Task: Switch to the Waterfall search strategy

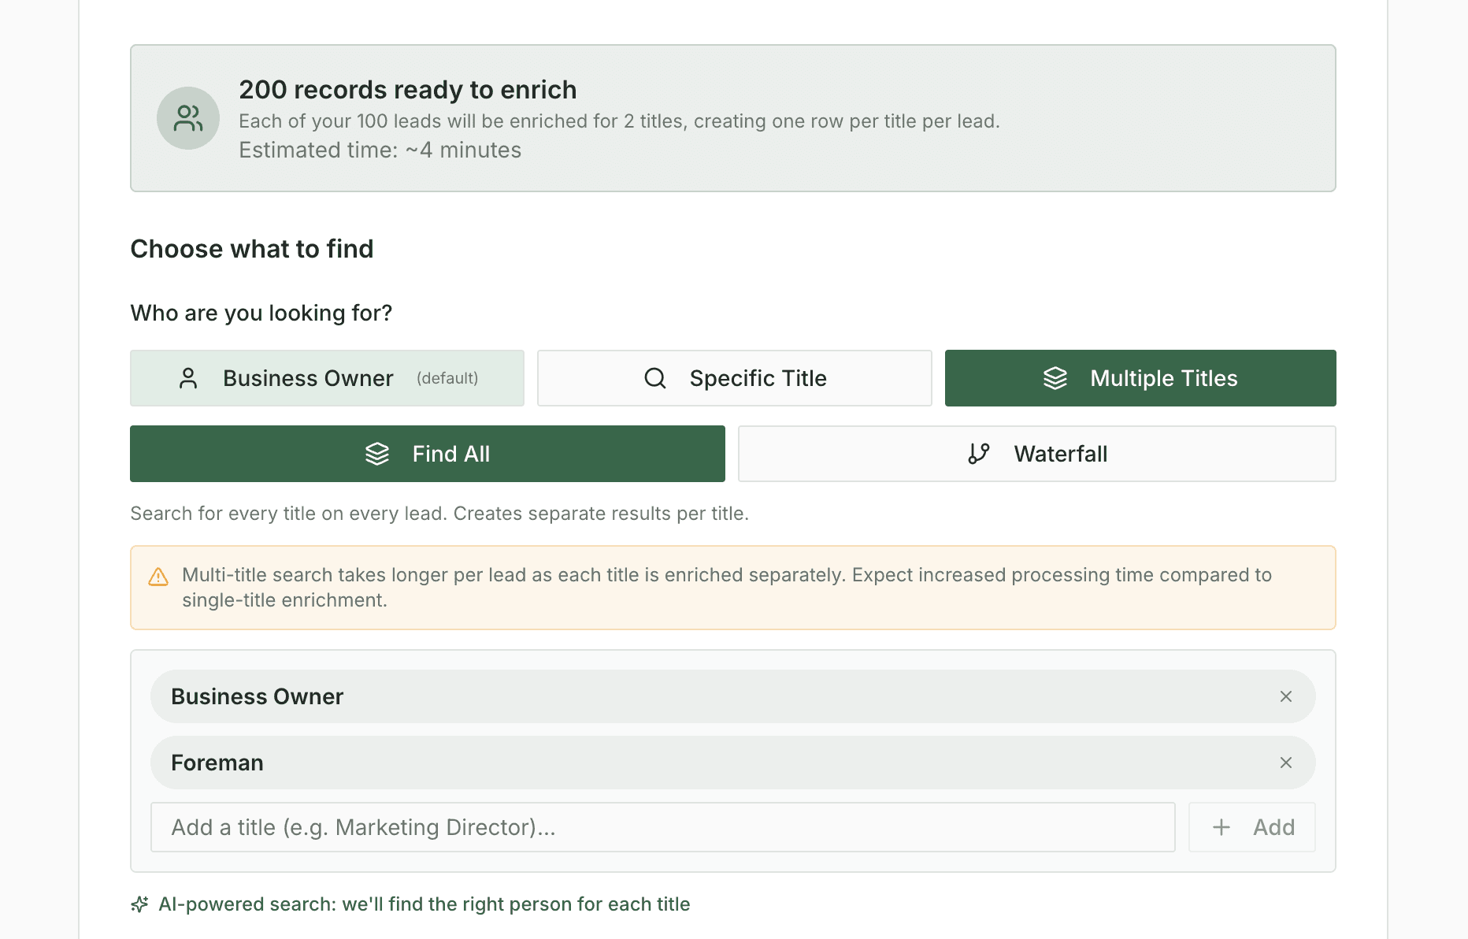Action: [1036, 454]
